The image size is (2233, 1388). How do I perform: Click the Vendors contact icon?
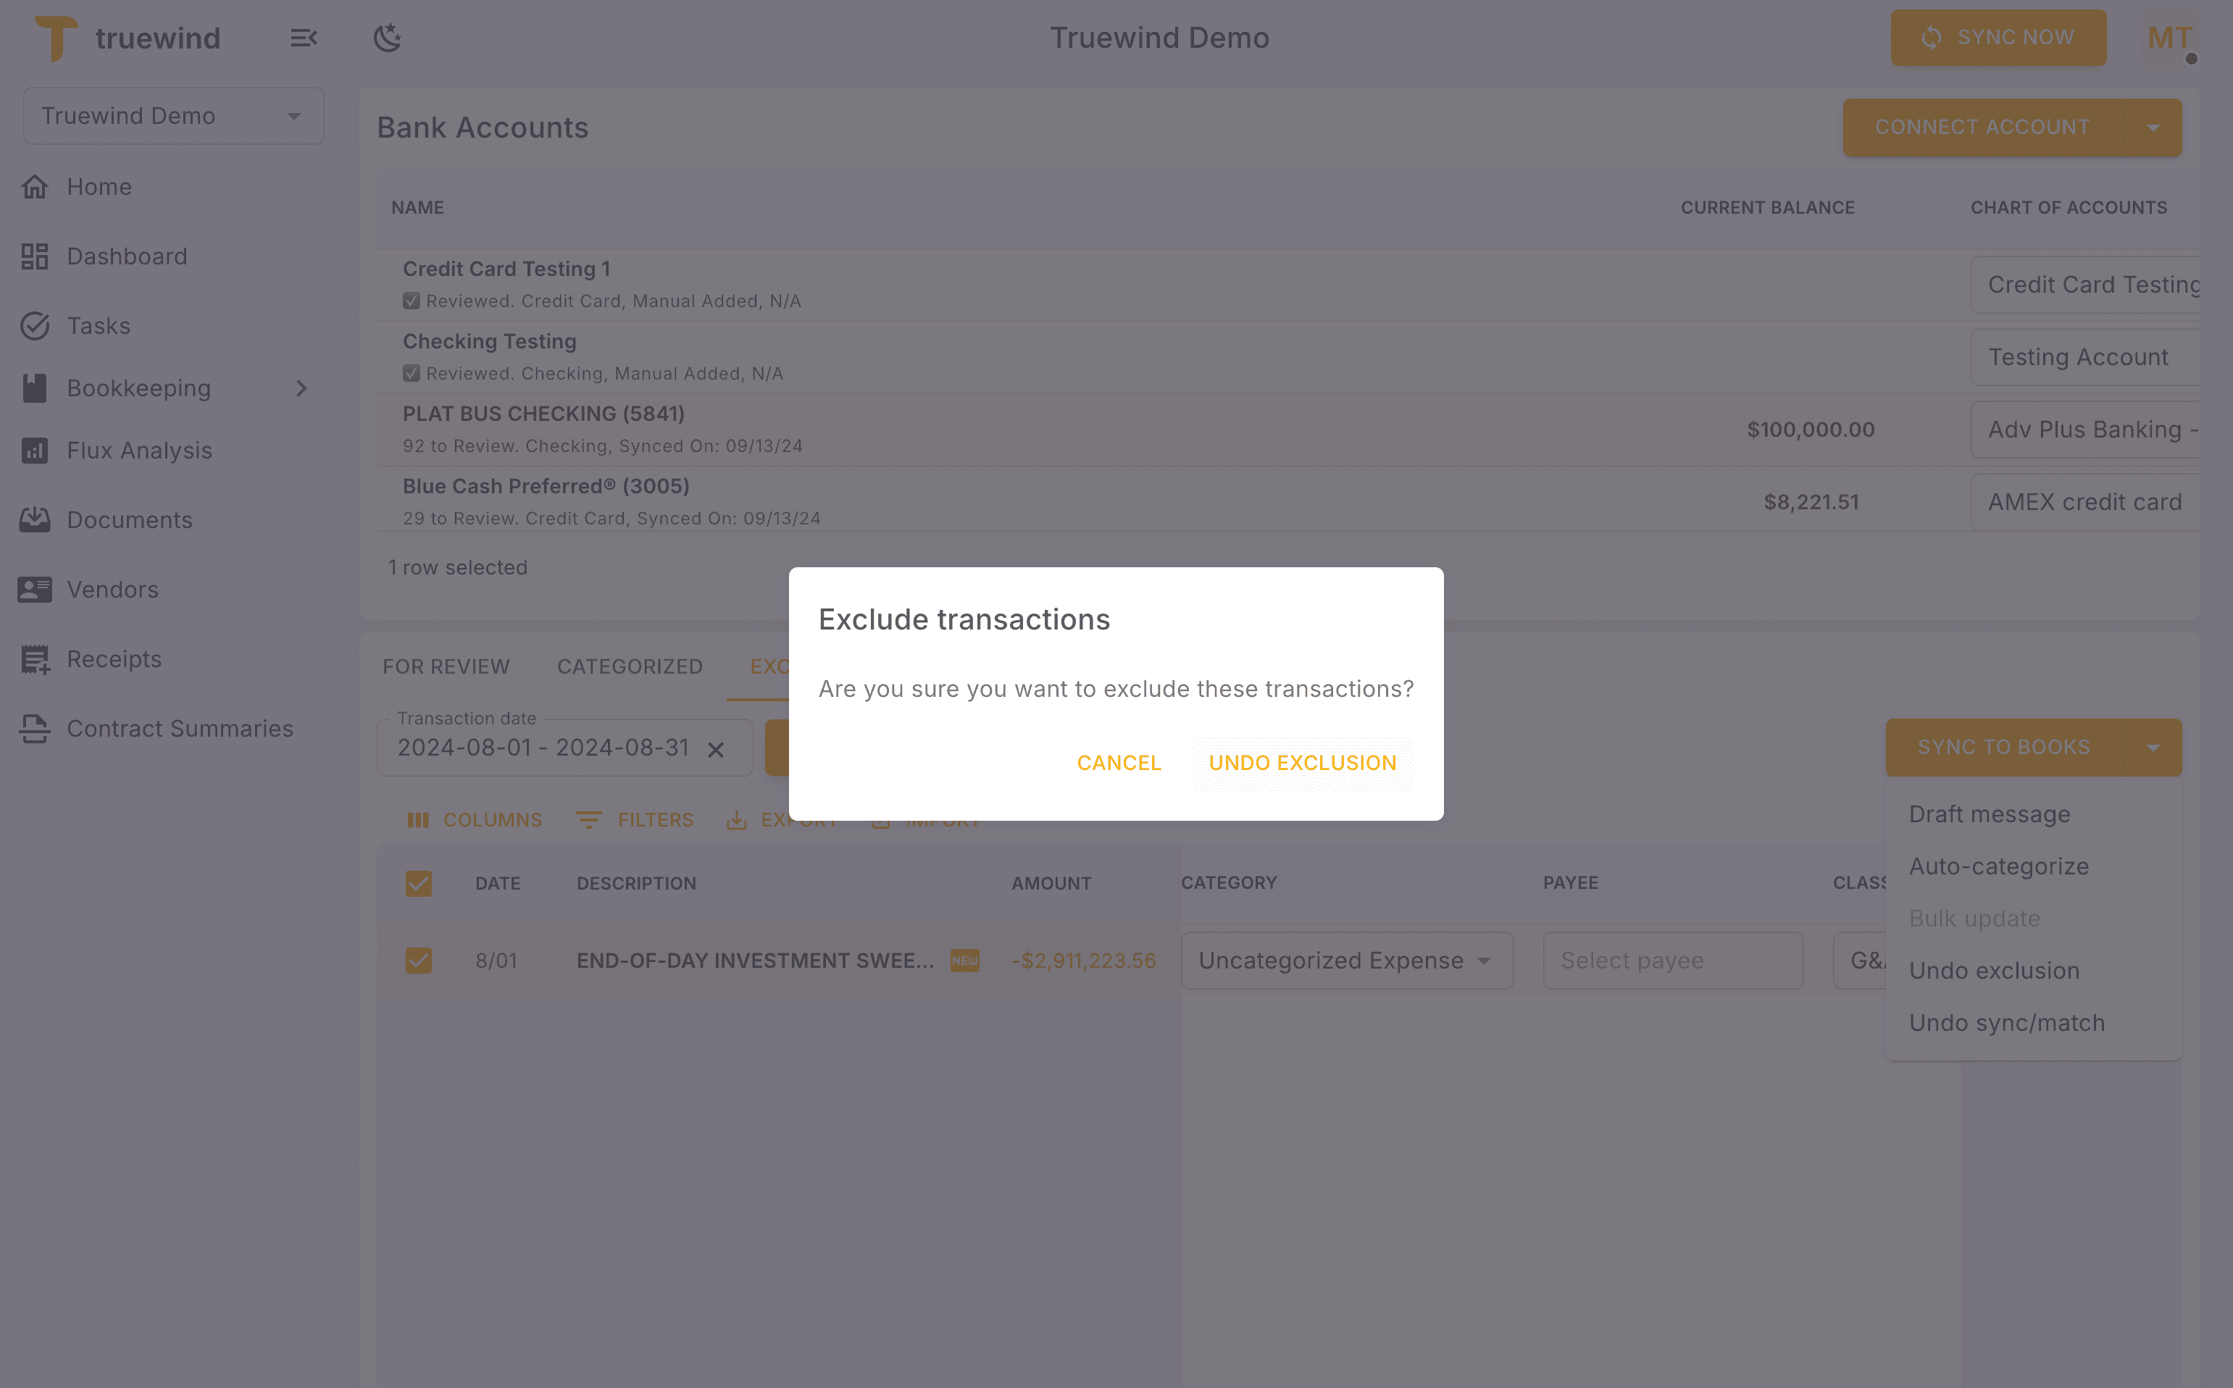tap(35, 590)
